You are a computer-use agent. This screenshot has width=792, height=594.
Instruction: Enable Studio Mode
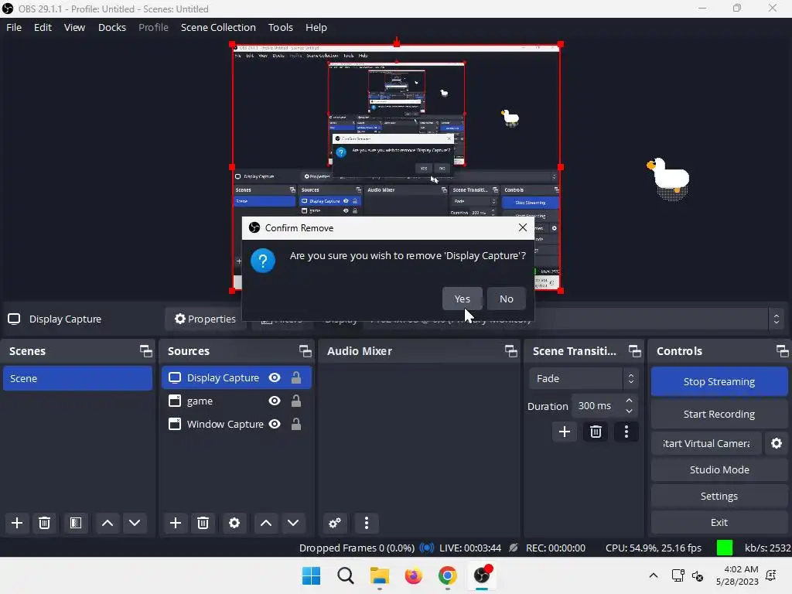[x=719, y=469]
